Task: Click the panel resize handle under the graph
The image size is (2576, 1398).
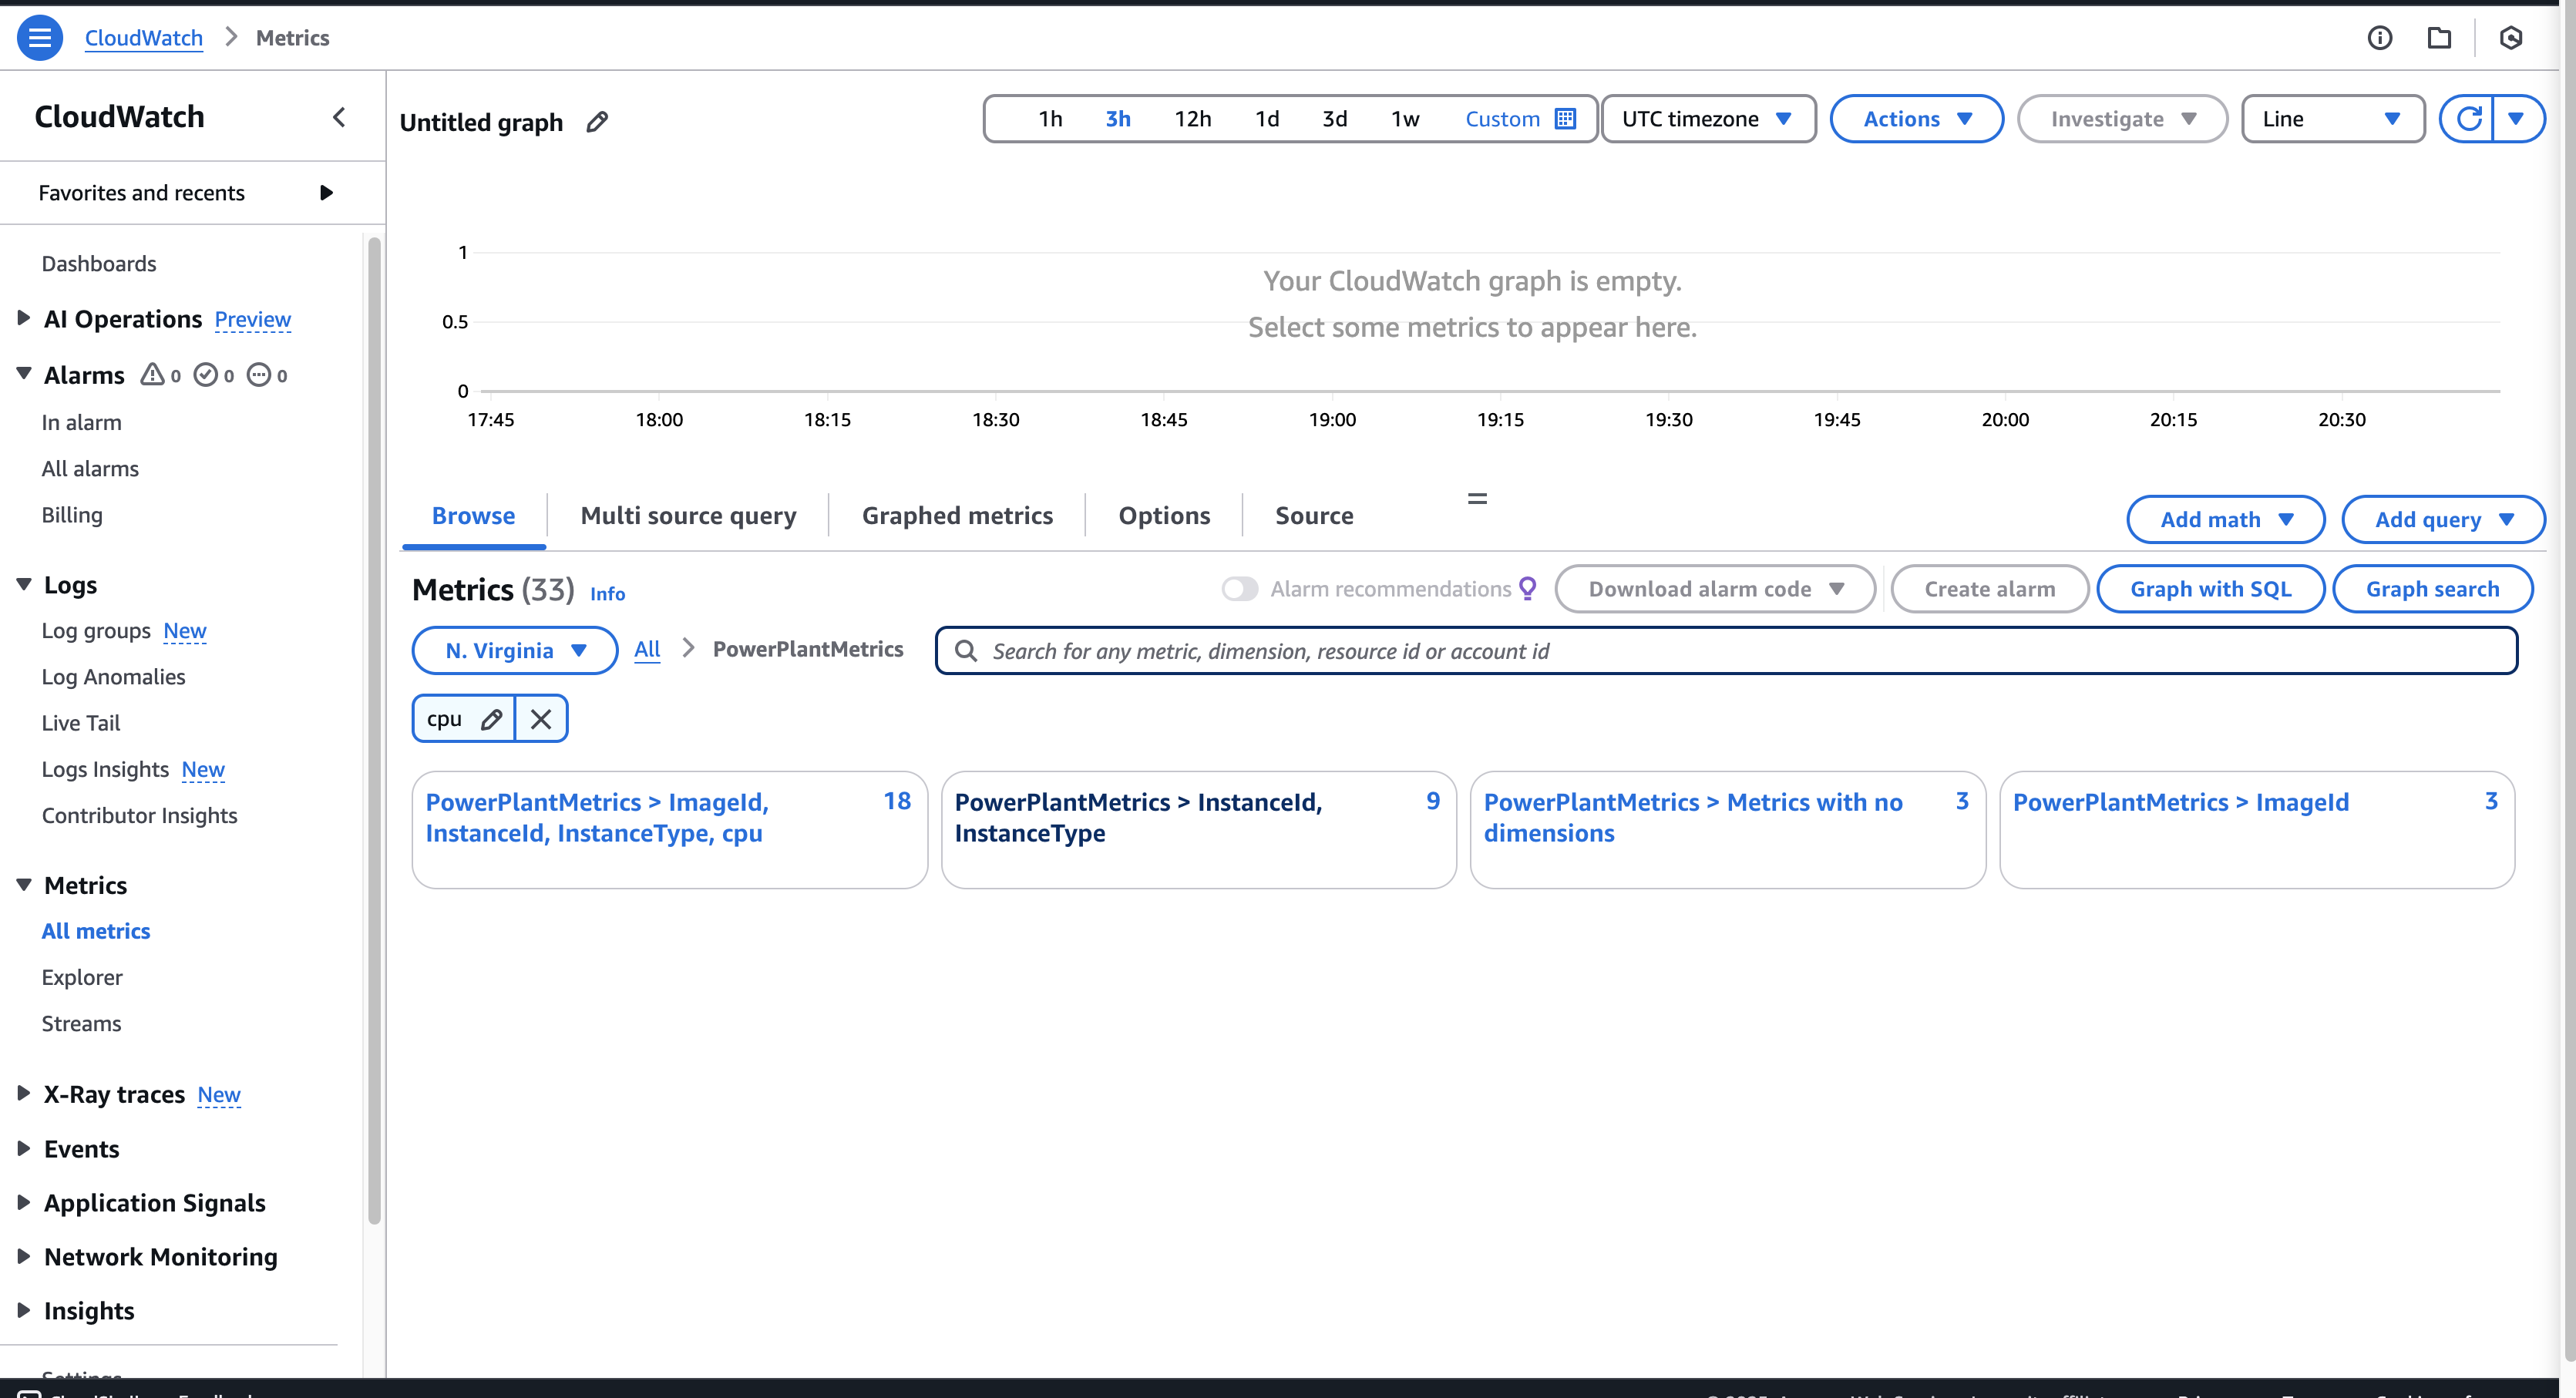Action: (1477, 498)
